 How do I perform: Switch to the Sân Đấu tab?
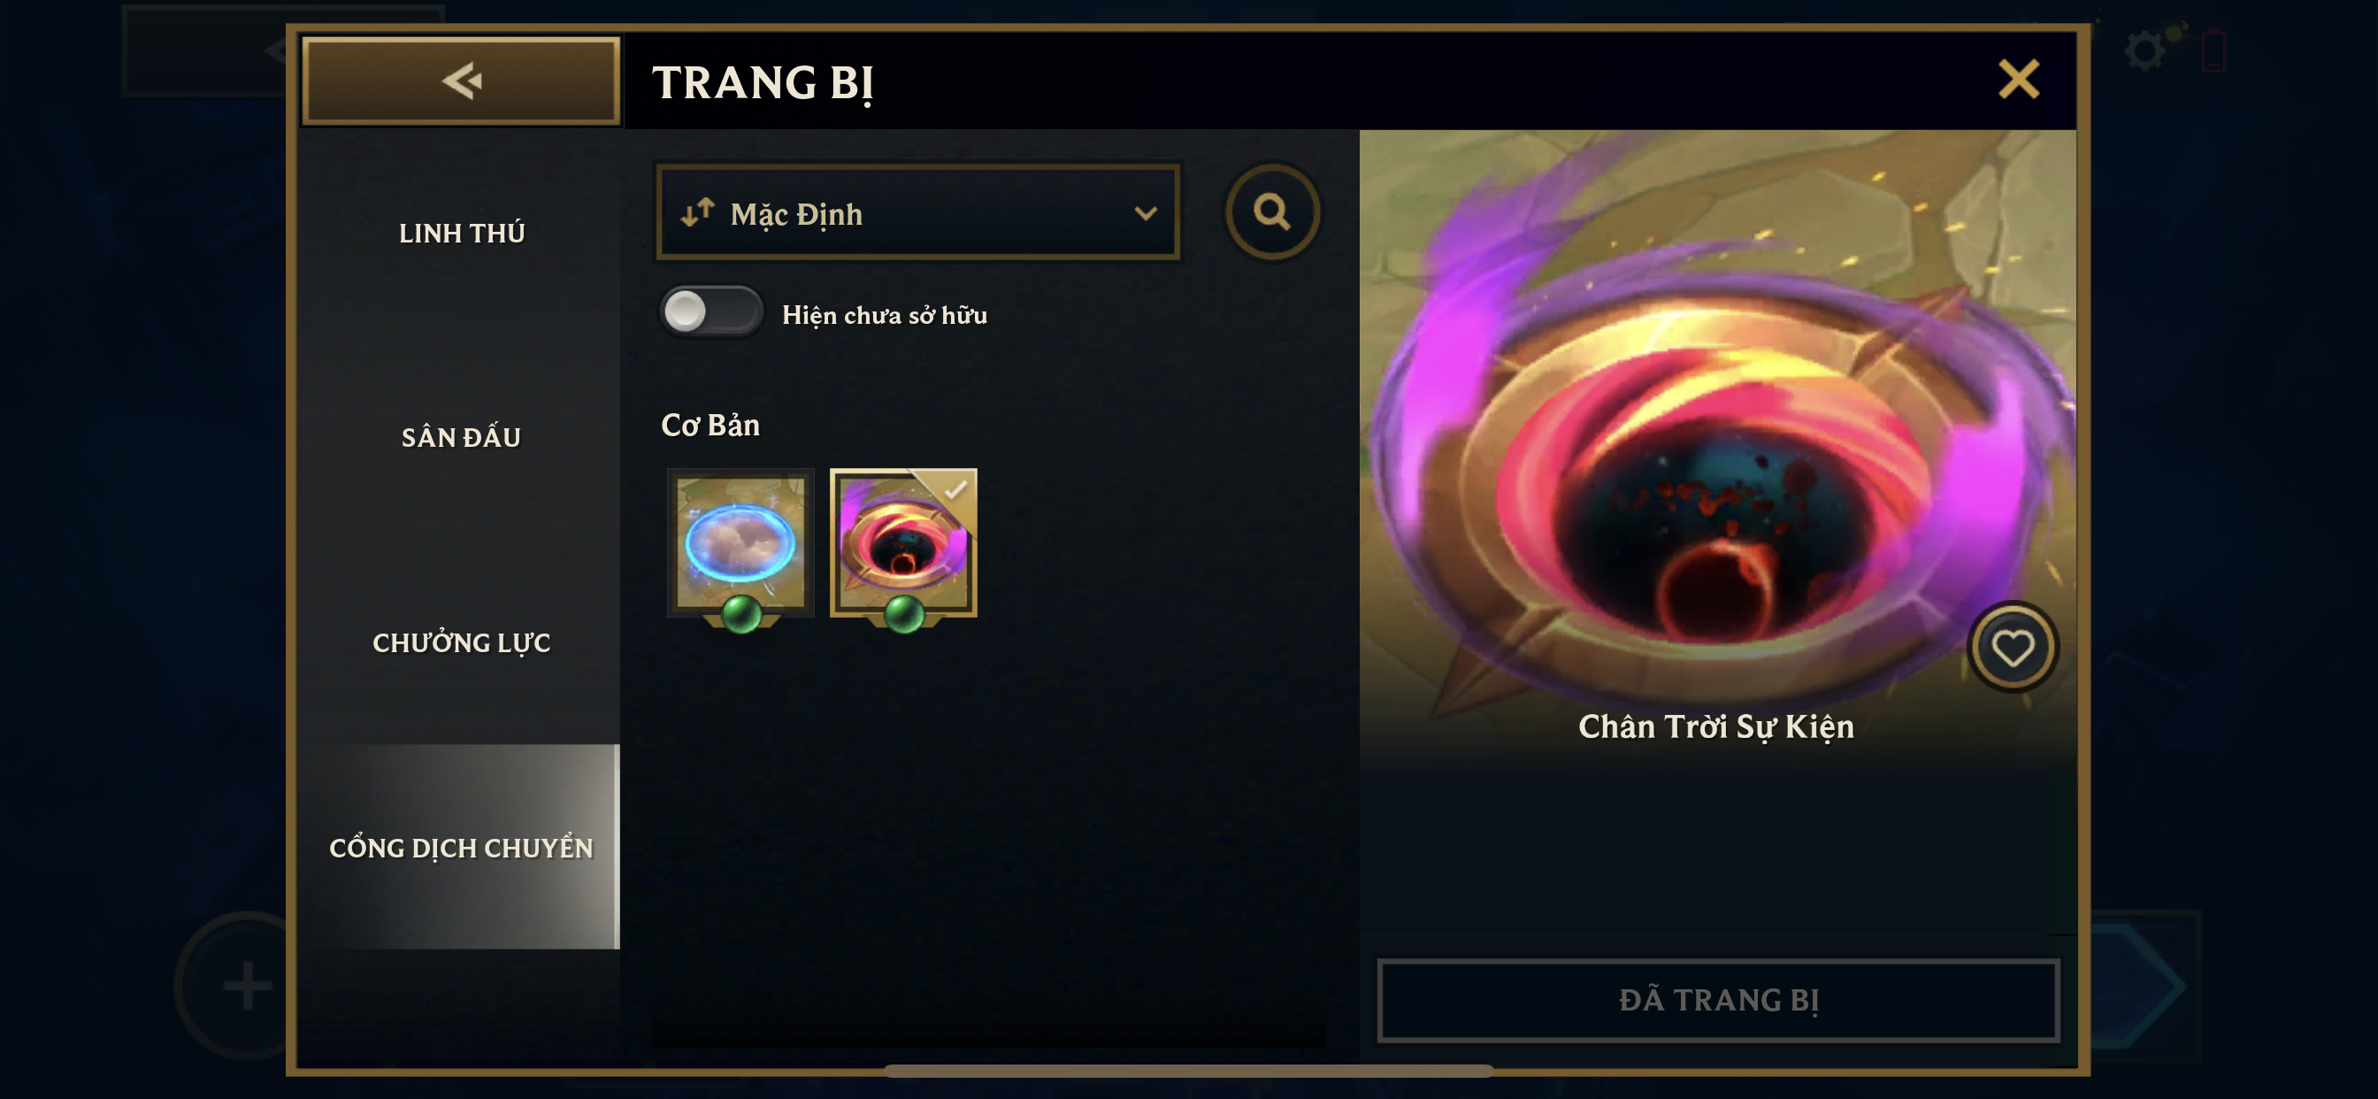click(x=461, y=437)
